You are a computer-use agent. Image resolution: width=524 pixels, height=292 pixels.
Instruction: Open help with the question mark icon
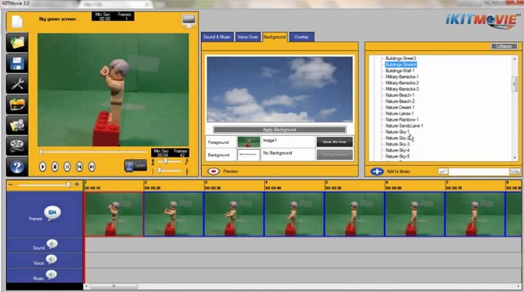(17, 166)
